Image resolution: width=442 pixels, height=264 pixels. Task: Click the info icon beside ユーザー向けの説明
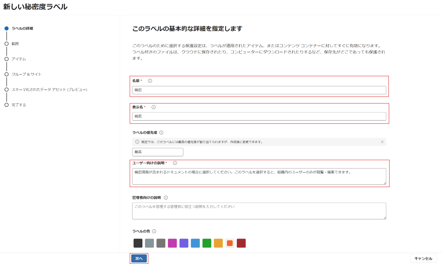175,163
